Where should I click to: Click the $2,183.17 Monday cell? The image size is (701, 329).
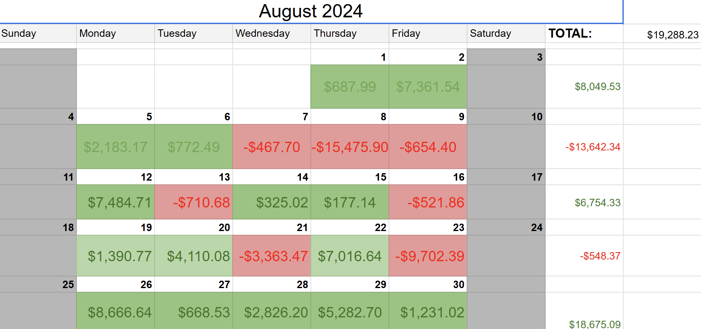point(115,147)
